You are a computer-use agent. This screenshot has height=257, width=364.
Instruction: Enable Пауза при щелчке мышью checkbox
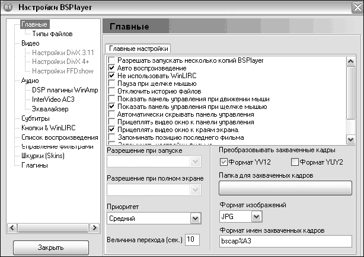111,83
